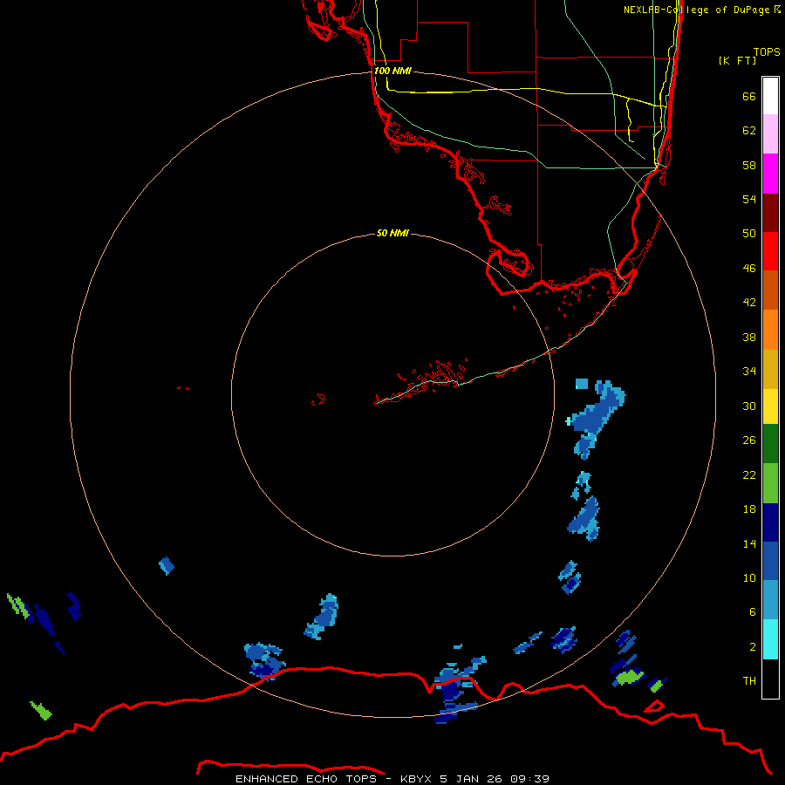This screenshot has height=785, width=785.
Task: Click the navy blue legend swatch
Action: 770,522
